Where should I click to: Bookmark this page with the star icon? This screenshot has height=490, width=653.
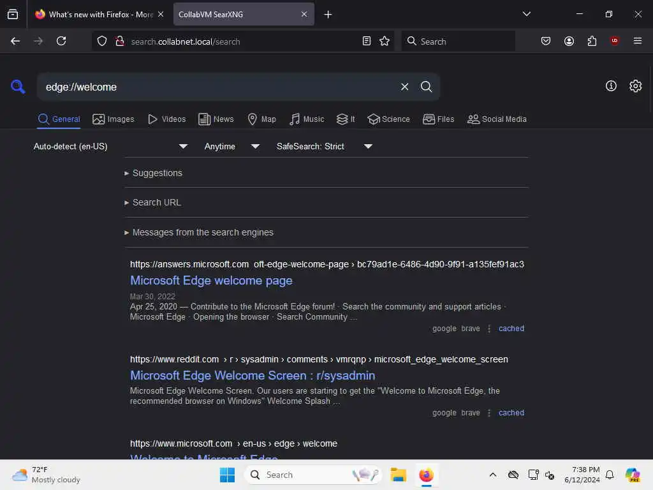[x=385, y=41]
